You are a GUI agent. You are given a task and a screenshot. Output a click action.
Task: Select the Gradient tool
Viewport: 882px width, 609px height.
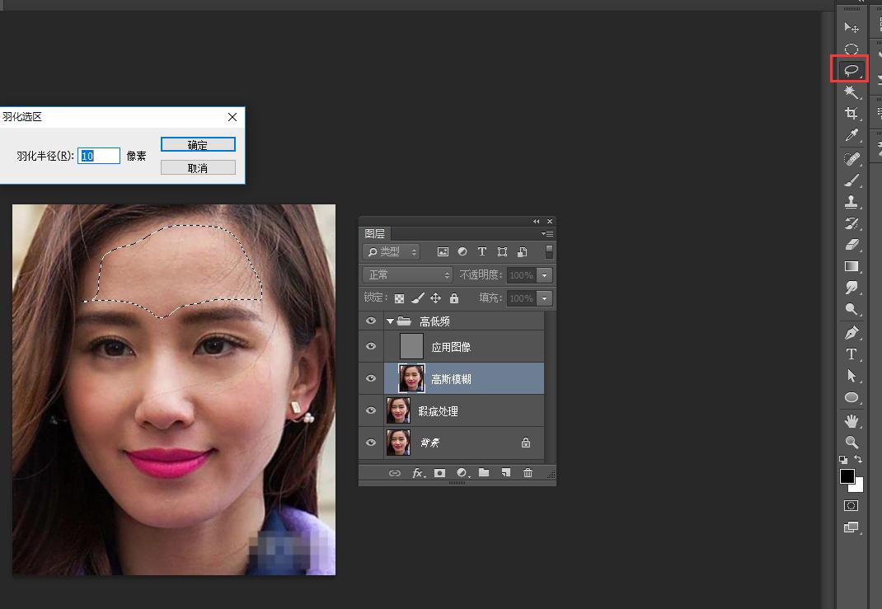click(x=851, y=266)
